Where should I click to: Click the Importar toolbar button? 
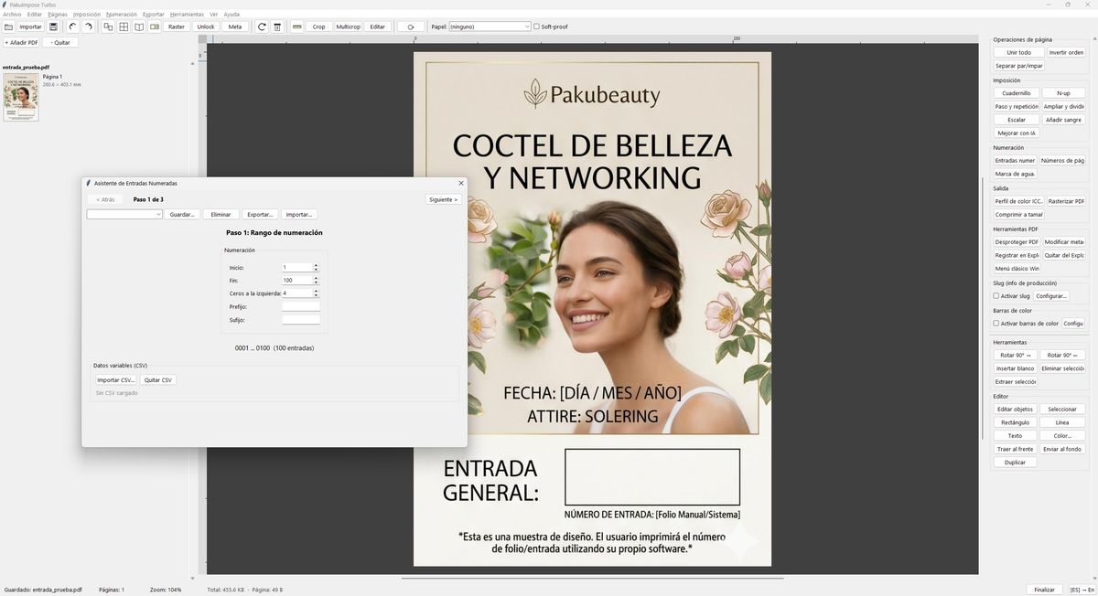[x=31, y=27]
